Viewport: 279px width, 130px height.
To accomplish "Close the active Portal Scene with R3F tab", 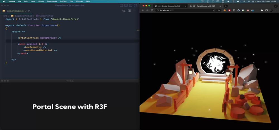I will 220,6.
